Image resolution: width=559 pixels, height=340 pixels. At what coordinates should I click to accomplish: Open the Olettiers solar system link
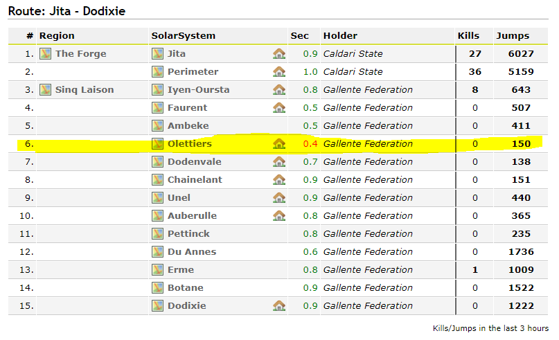tap(190, 143)
